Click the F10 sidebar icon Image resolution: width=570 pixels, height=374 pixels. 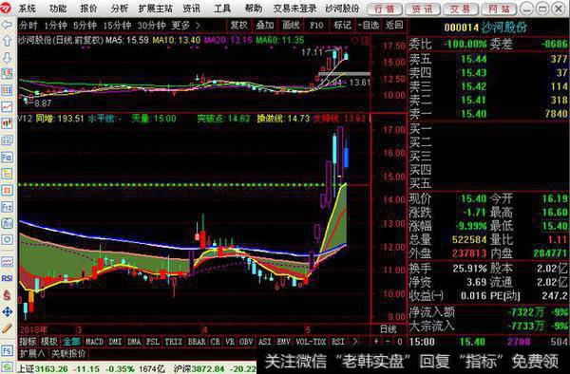click(x=7, y=158)
